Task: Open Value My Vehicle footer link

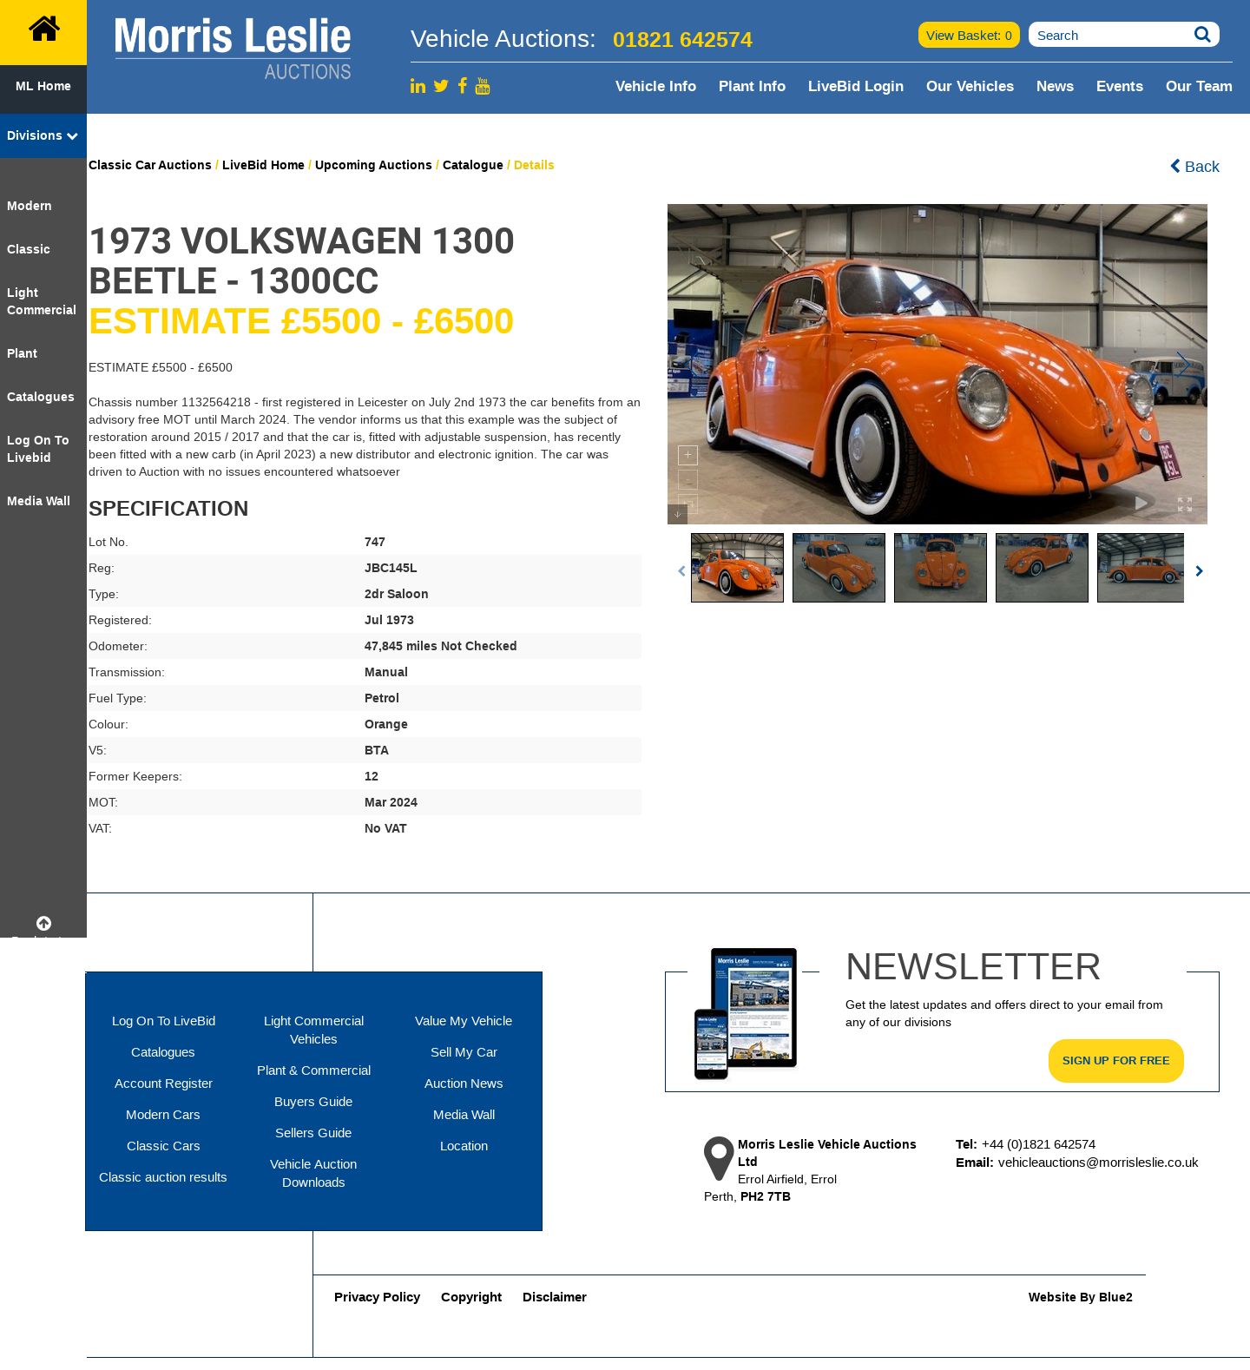Action: click(x=464, y=1021)
